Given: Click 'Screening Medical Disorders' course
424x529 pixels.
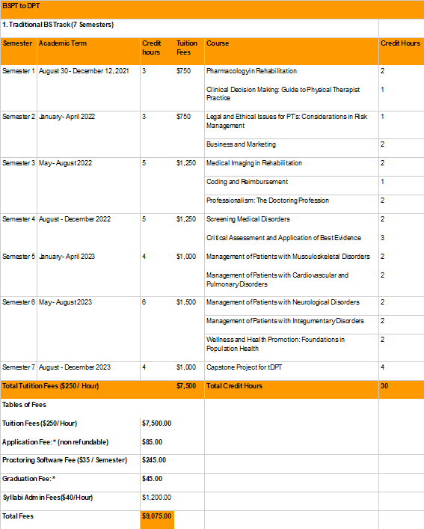Looking at the screenshot, I should click(248, 219).
